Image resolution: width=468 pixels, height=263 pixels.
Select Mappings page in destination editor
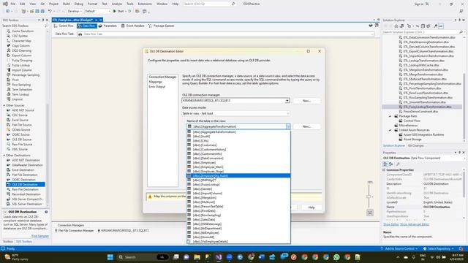click(x=155, y=82)
